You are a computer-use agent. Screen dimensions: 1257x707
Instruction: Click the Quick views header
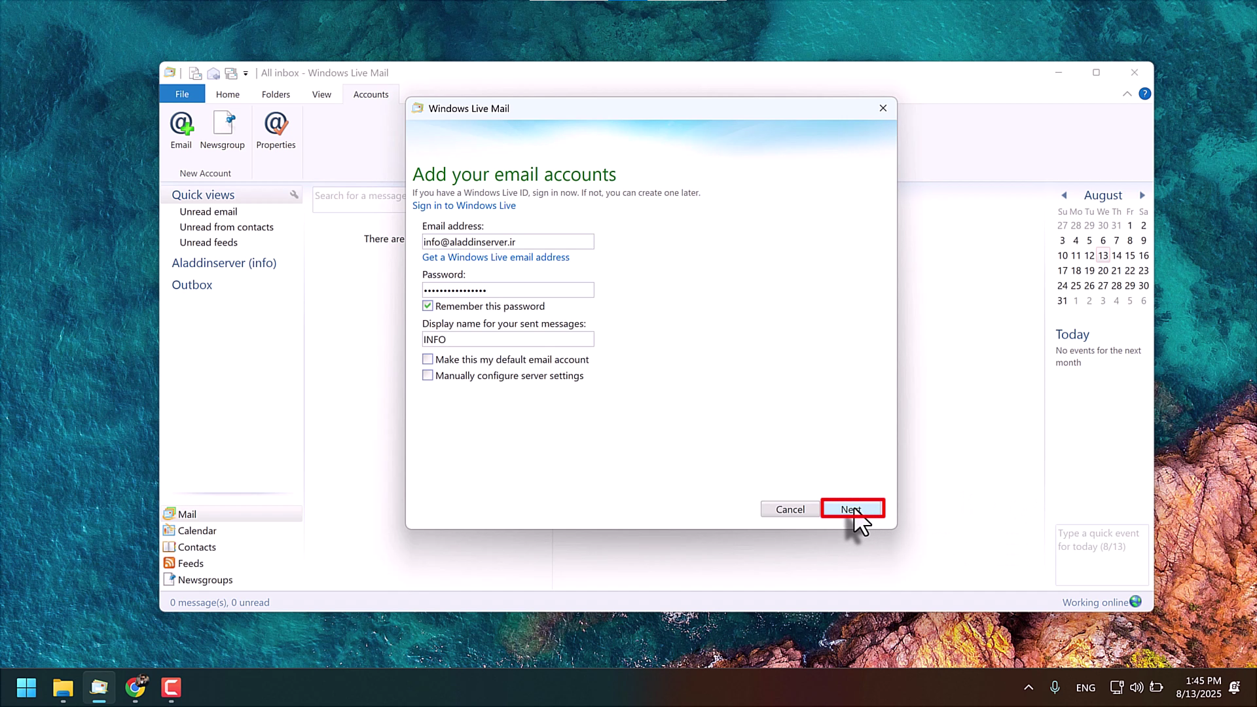coord(203,194)
